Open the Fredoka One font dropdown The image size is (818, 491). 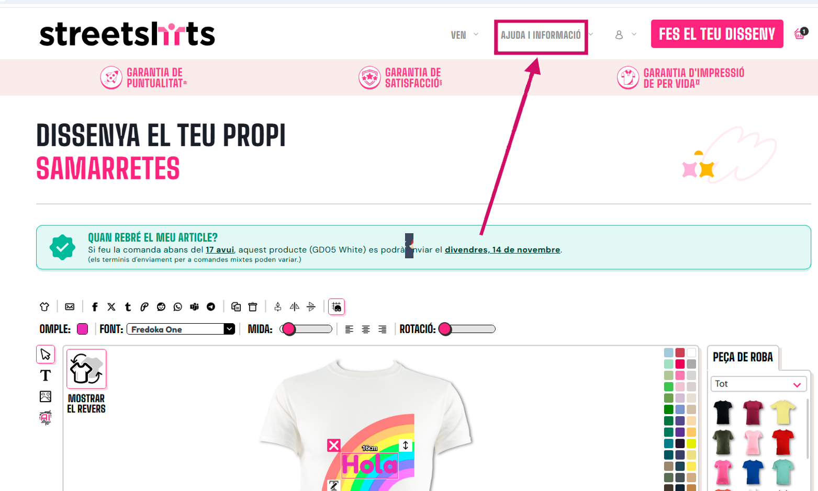coord(181,329)
